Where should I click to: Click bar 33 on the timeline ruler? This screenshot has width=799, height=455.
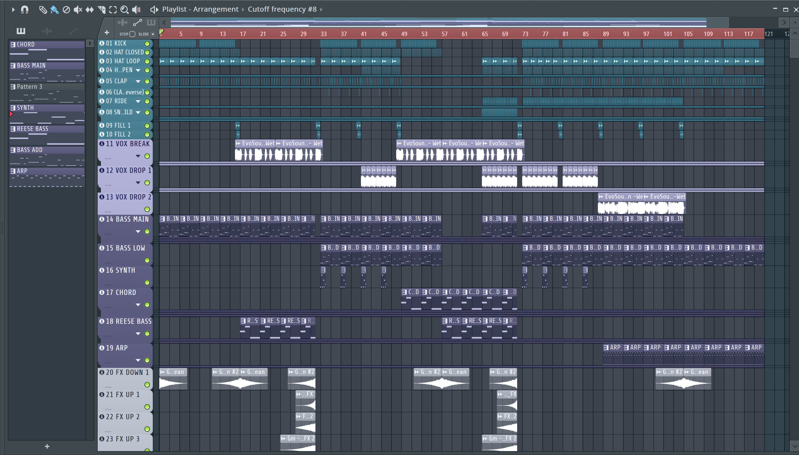tap(323, 34)
